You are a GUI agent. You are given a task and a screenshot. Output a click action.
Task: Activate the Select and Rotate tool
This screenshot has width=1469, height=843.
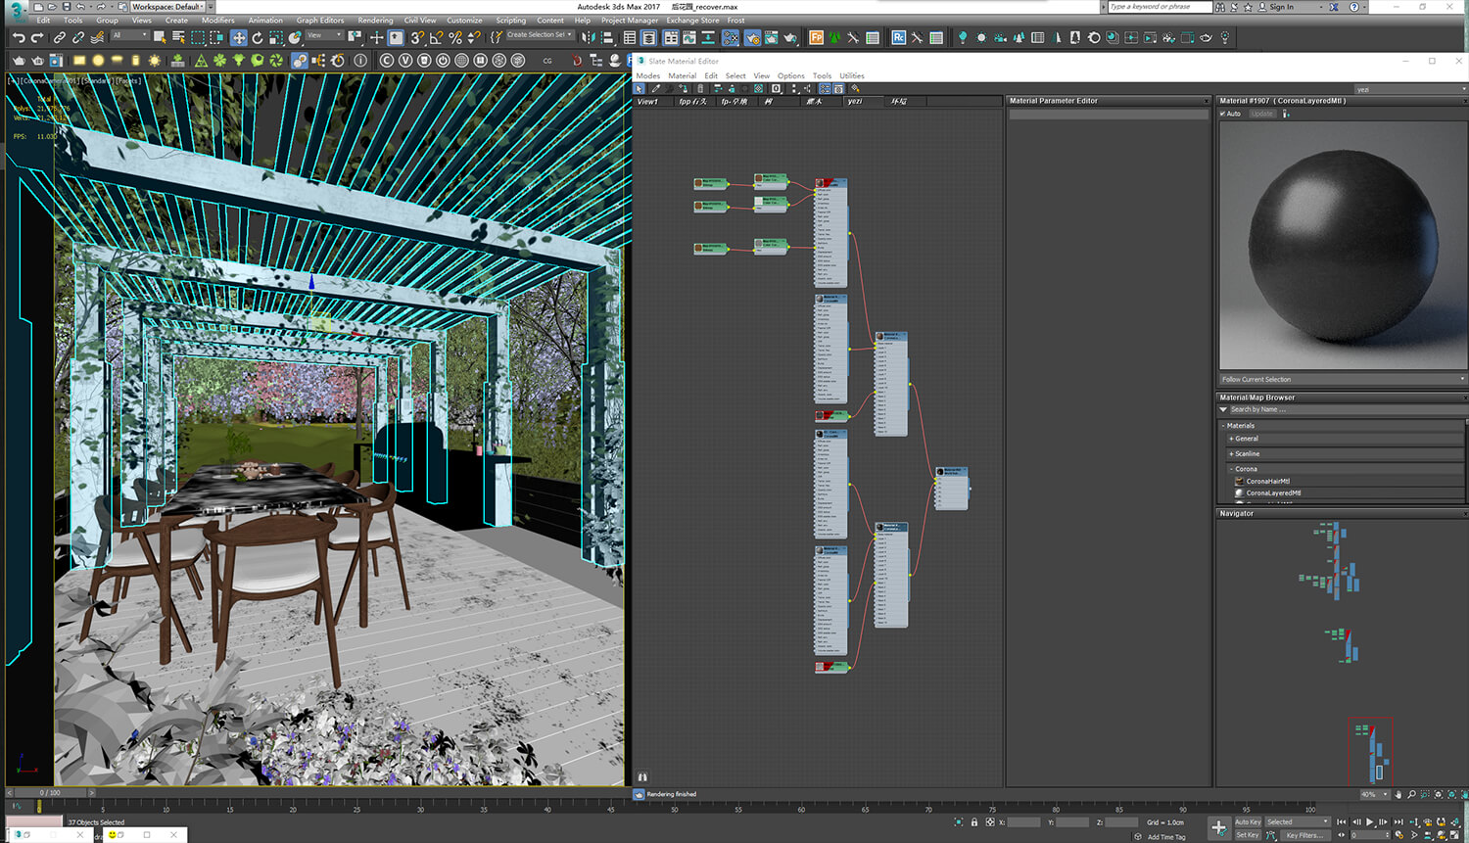[x=258, y=38]
